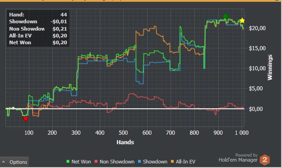Viewport: 282px width, 168px height.
Task: Click the 700 hands x-axis label
Action: point(171,133)
